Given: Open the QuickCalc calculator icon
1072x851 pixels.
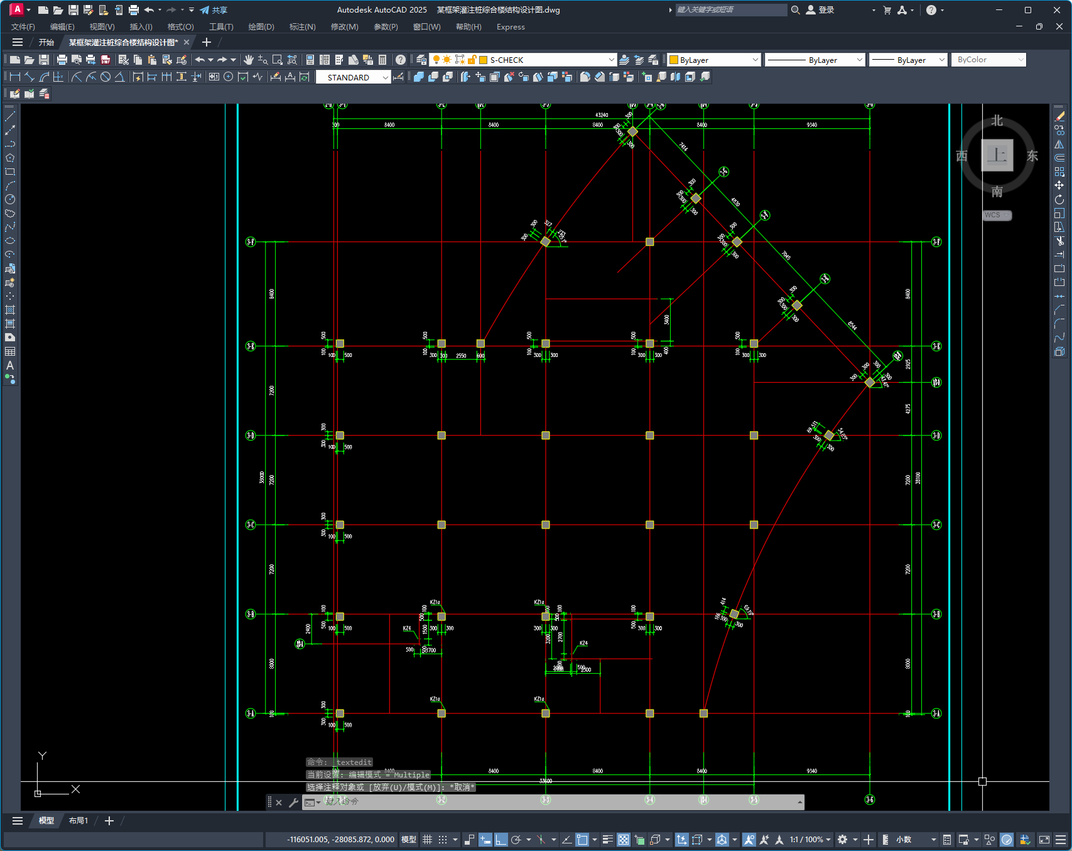Looking at the screenshot, I should pyautogui.click(x=382, y=60).
